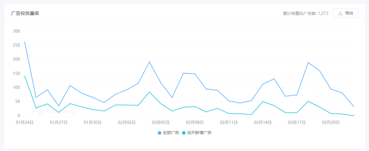Click the teal line's first point at 01月24日
Screen dimensions: 369x151
tap(25, 76)
